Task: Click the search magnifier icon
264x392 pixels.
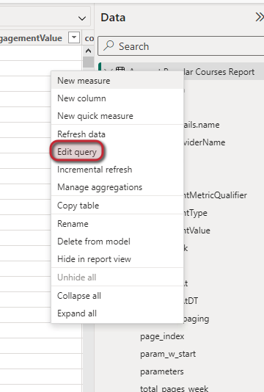Action: (109, 46)
